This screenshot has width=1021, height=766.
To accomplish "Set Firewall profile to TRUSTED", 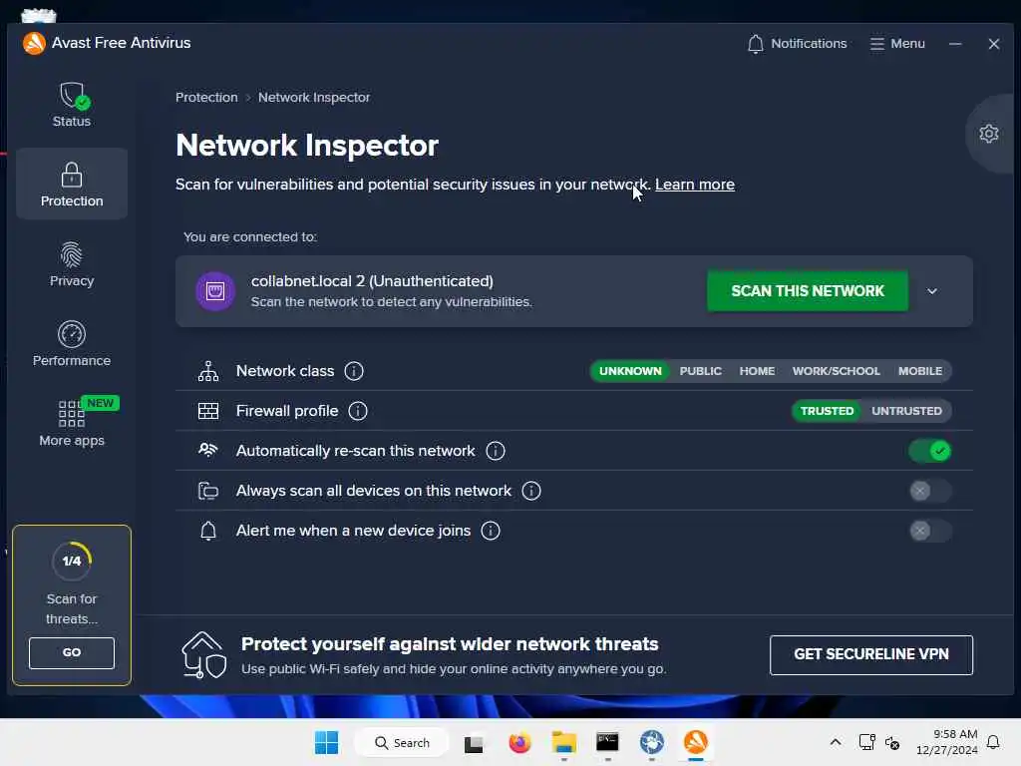I will click(827, 411).
